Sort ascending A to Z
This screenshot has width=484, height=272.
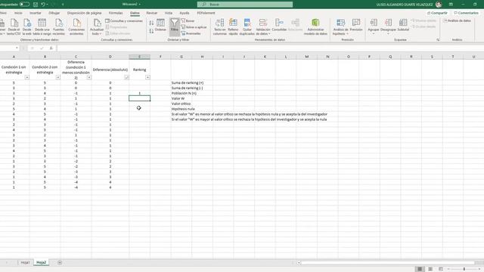151,23
